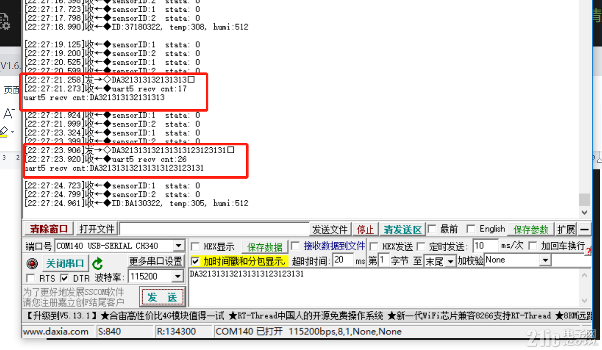The height and width of the screenshot is (350, 602).
Task: Click the send area scroll down arrow
Action: point(584,301)
